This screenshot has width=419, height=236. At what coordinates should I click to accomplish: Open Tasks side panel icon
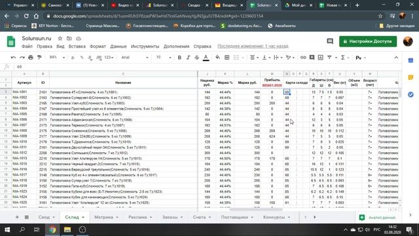[x=410, y=94]
